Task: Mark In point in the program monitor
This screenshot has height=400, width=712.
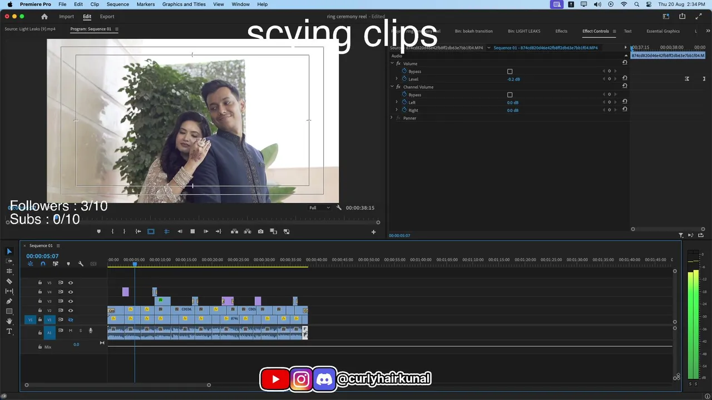Action: point(112,232)
